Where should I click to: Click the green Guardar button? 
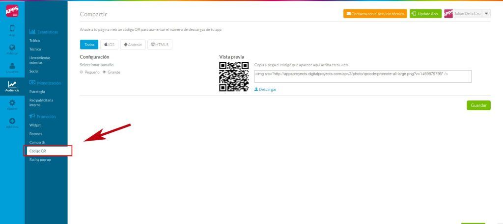tap(478, 105)
